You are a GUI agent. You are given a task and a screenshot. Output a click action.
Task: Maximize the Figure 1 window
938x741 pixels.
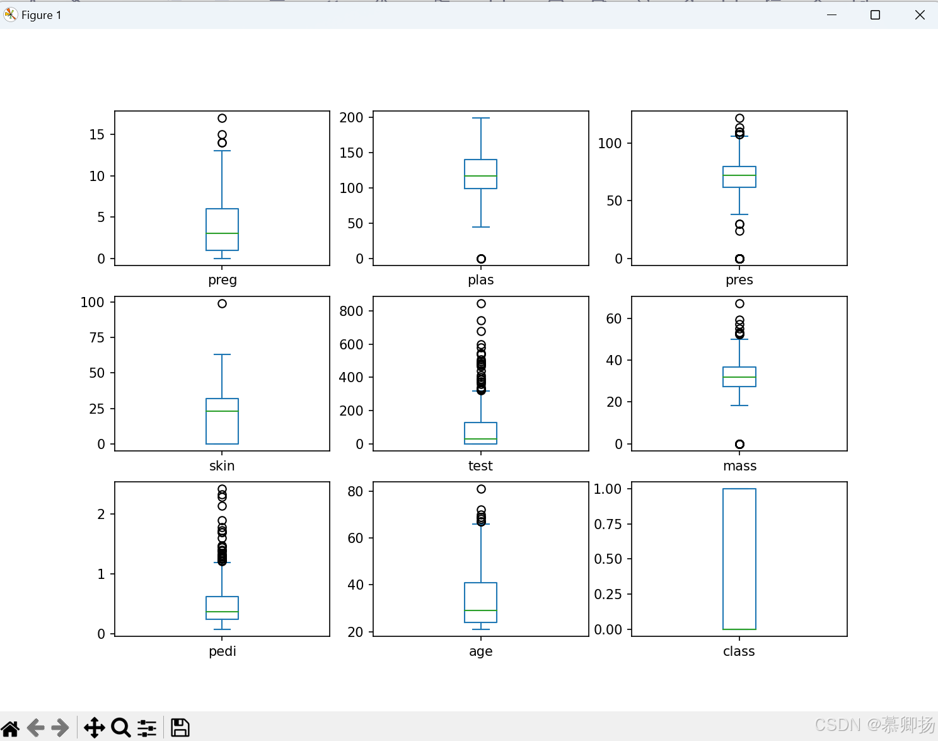point(875,15)
